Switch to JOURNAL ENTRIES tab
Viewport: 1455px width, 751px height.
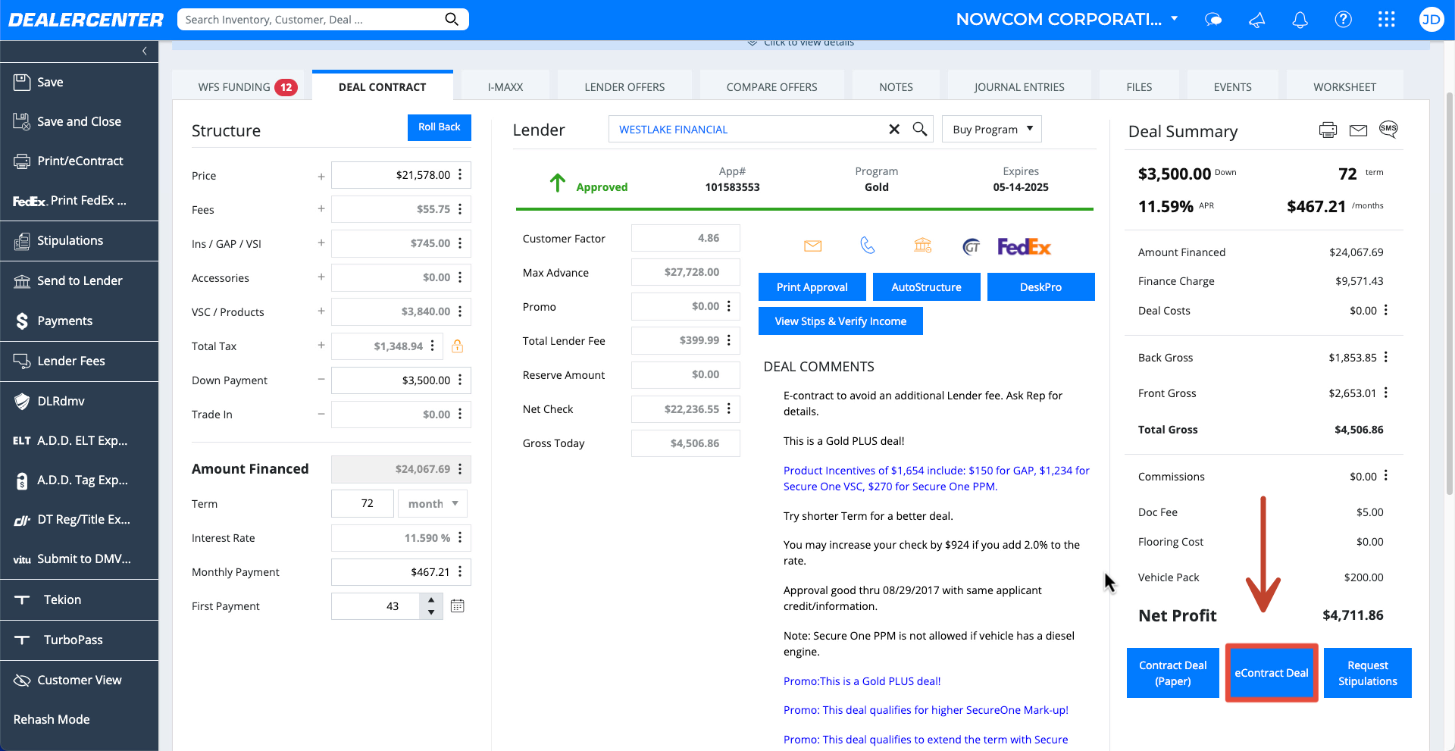(1019, 86)
